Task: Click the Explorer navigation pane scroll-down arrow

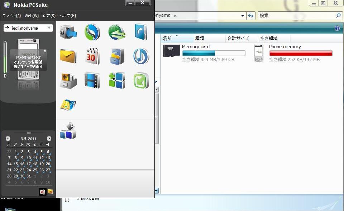Action: [x=157, y=191]
